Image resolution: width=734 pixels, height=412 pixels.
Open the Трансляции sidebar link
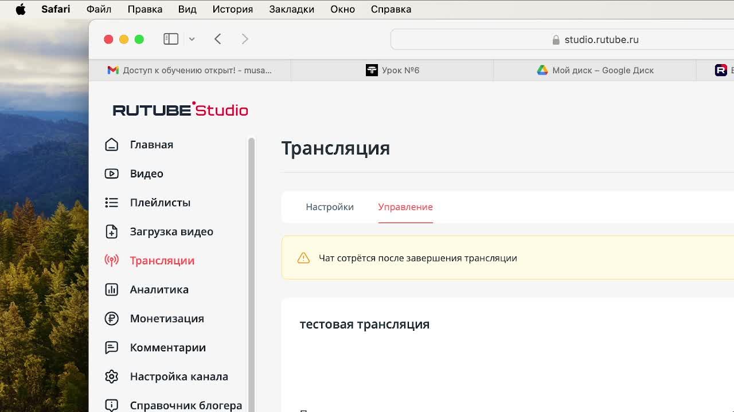coord(162,260)
